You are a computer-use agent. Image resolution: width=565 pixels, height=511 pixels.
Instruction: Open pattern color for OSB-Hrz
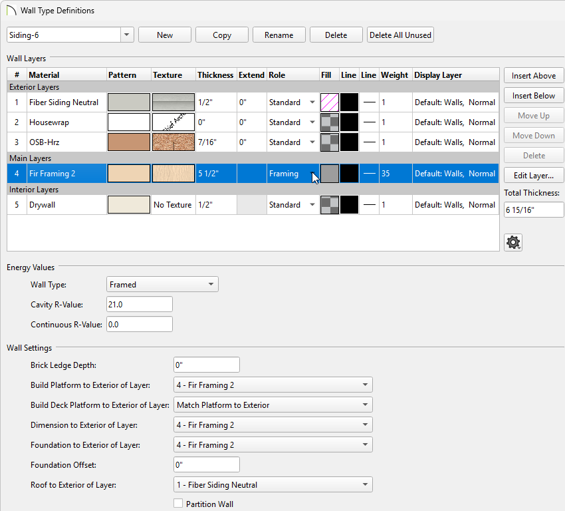point(129,142)
